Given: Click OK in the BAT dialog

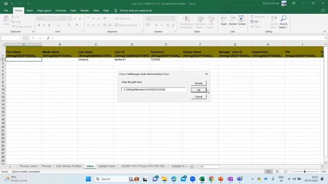Looking at the screenshot, I should tap(198, 90).
